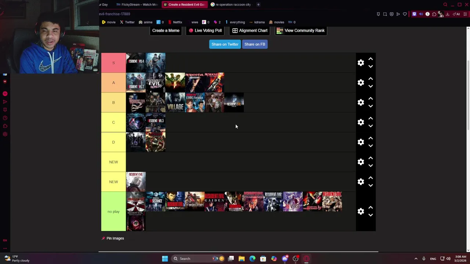470x264 pixels.
Task: Select Resident Evil Resistance thumbnail
Action: (156, 201)
